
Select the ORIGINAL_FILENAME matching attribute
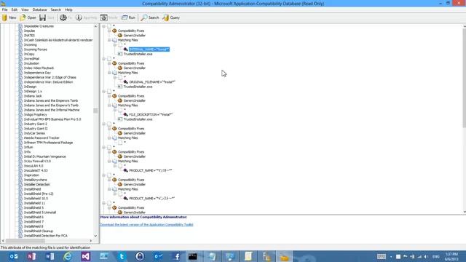click(x=152, y=82)
